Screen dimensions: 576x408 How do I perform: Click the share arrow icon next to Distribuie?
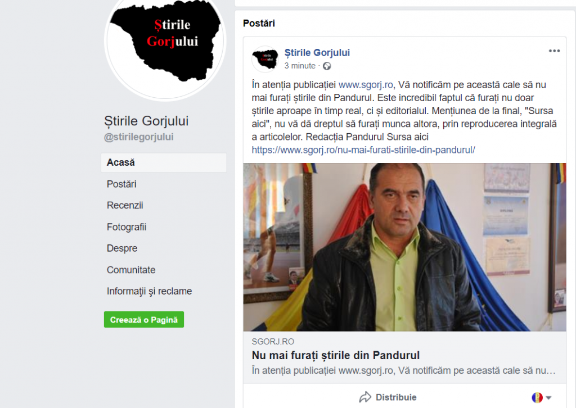(x=365, y=397)
